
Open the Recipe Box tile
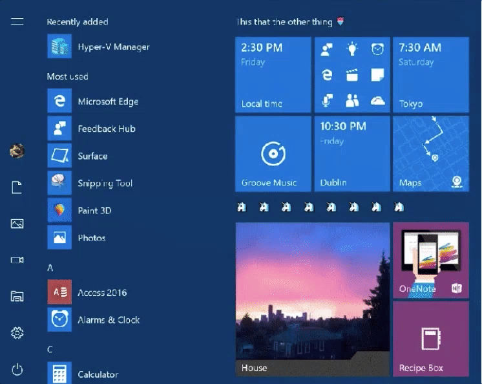pyautogui.click(x=430, y=339)
